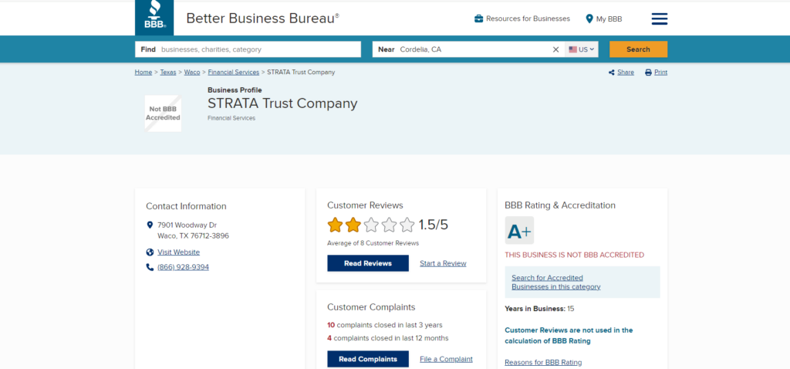The height and width of the screenshot is (369, 790).
Task: Open the Visit Website link
Action: [178, 252]
